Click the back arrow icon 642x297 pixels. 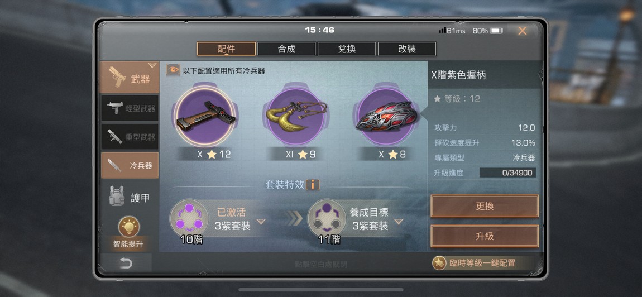(x=126, y=264)
